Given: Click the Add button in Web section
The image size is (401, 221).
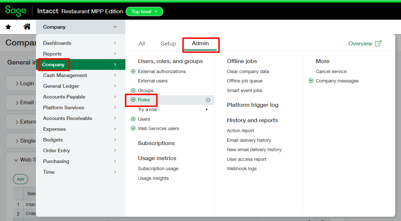Looking at the screenshot, I should pos(20,179).
